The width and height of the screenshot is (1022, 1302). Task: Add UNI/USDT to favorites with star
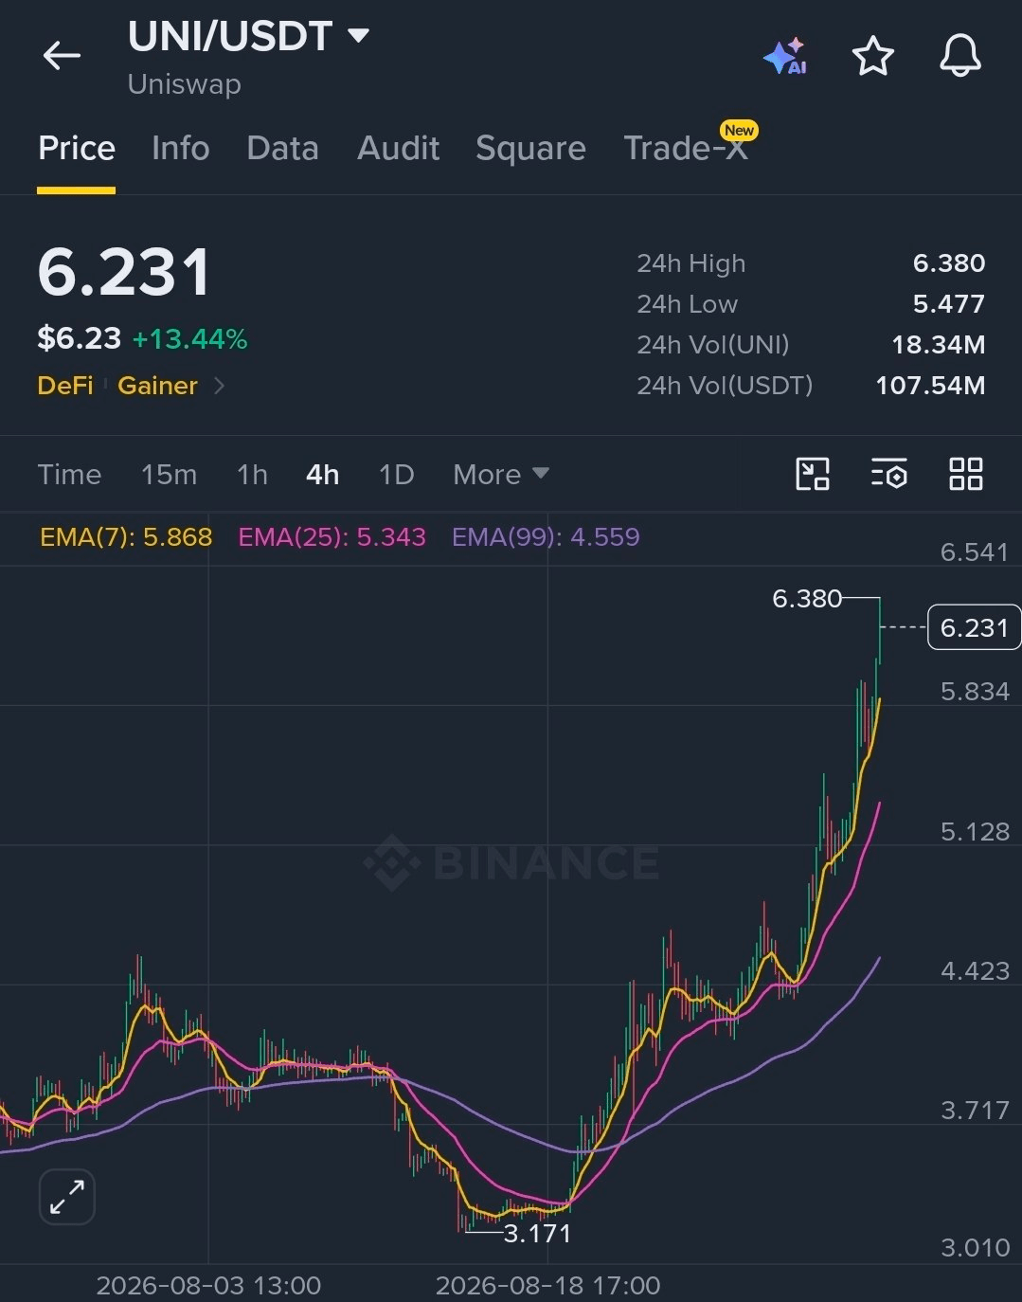[x=872, y=56]
